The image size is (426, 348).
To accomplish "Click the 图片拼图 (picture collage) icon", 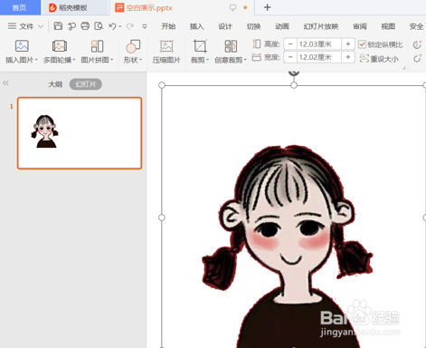I will click(97, 46).
